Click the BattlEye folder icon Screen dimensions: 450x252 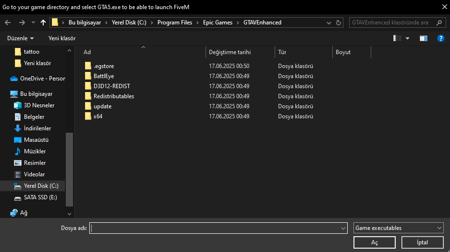click(88, 76)
